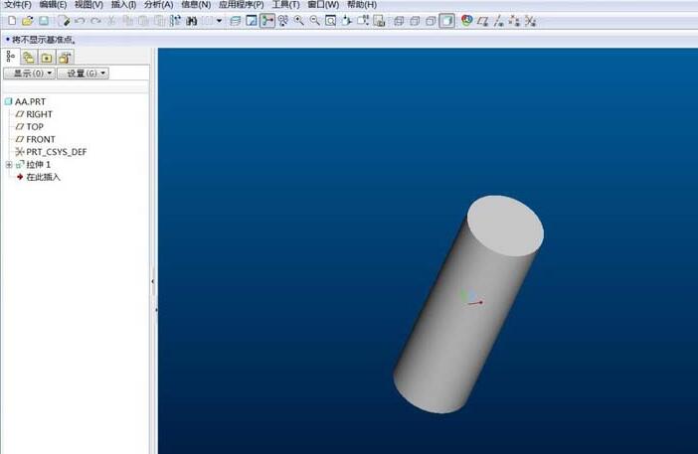Select the zoom out magnifier
Viewport: 698px width, 454px height.
click(x=315, y=21)
